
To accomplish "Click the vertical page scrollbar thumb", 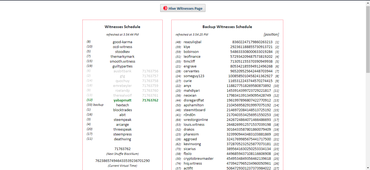I will click(x=368, y=39).
